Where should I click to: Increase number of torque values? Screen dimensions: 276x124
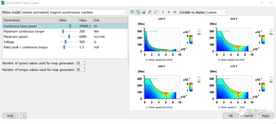click(x=85, y=68)
